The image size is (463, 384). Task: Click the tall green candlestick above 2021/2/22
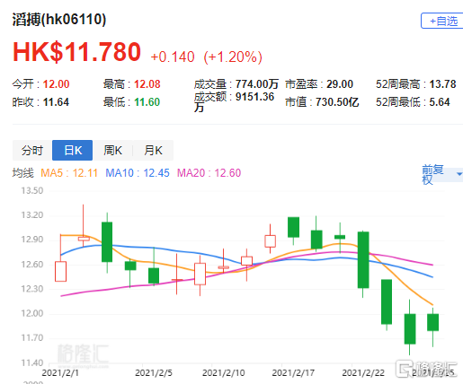[x=363, y=260]
